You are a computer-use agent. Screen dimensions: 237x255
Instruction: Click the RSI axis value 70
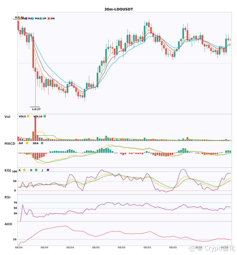click(x=15, y=203)
